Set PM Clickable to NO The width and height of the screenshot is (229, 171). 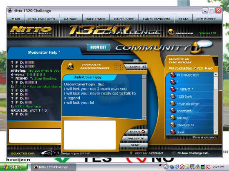[x=206, y=68]
